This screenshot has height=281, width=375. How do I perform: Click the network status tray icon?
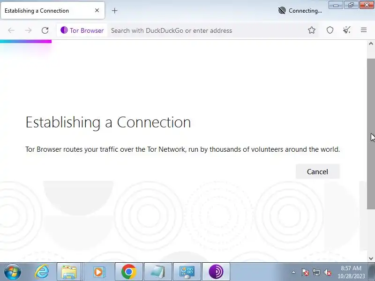[x=316, y=272]
